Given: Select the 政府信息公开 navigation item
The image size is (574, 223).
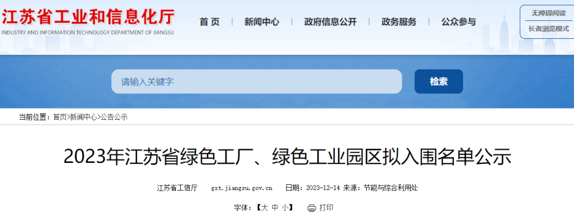Looking at the screenshot, I should (330, 22).
